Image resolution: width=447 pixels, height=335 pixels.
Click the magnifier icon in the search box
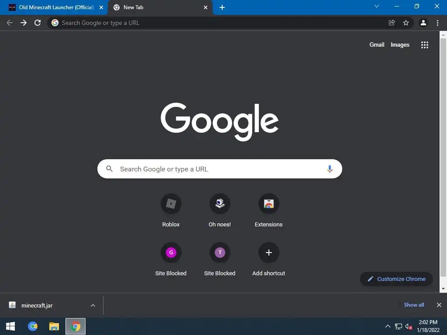[x=110, y=169]
